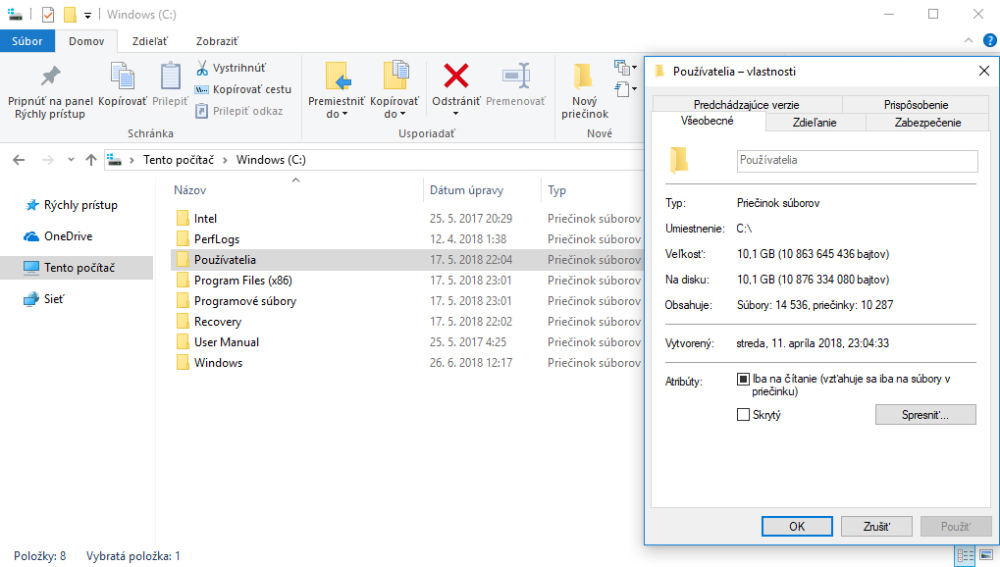Image resolution: width=1000 pixels, height=567 pixels.
Task: Click the Kopírovať copy icon in Schránka
Action: [123, 77]
